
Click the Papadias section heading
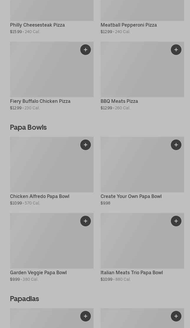(24, 299)
